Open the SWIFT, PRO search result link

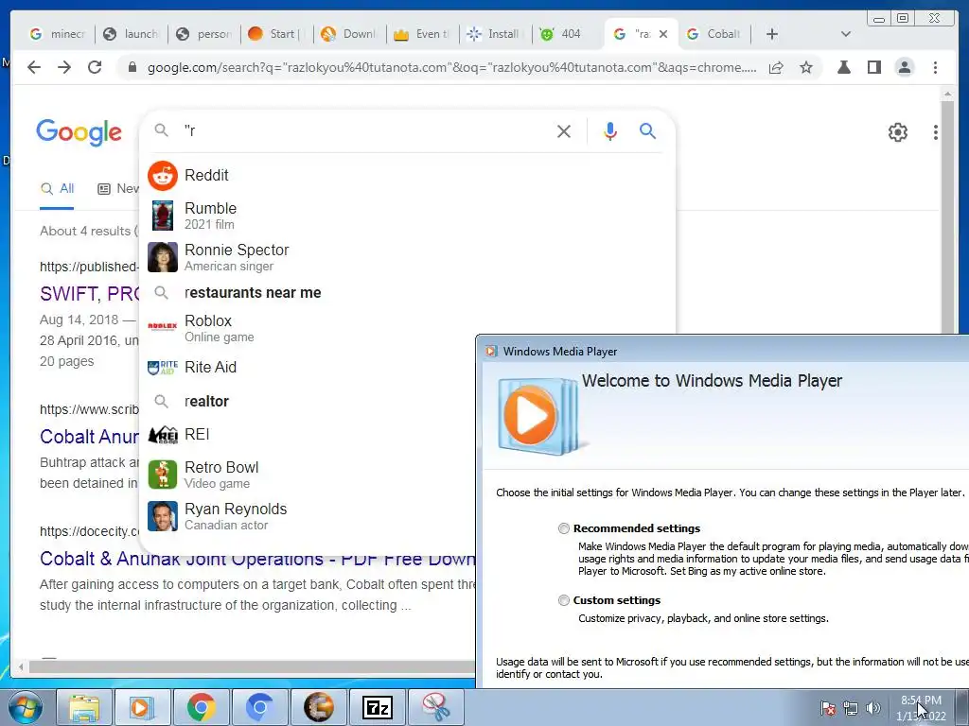click(90, 294)
